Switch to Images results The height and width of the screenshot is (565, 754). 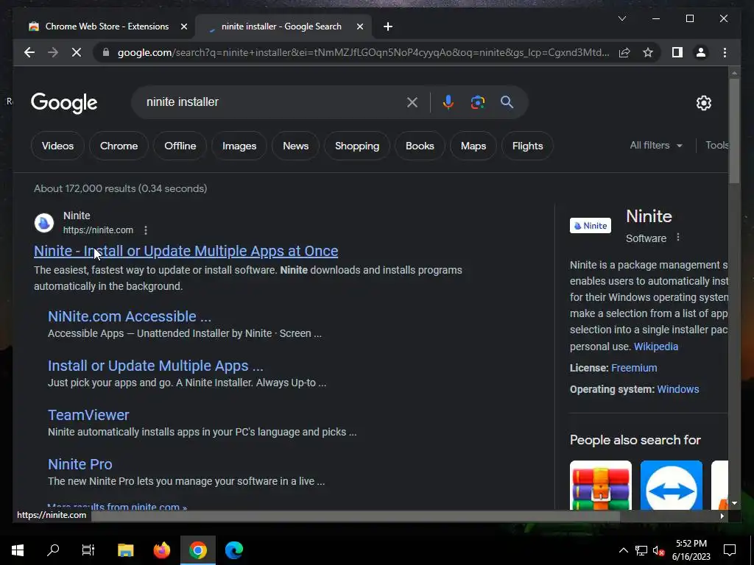(239, 146)
